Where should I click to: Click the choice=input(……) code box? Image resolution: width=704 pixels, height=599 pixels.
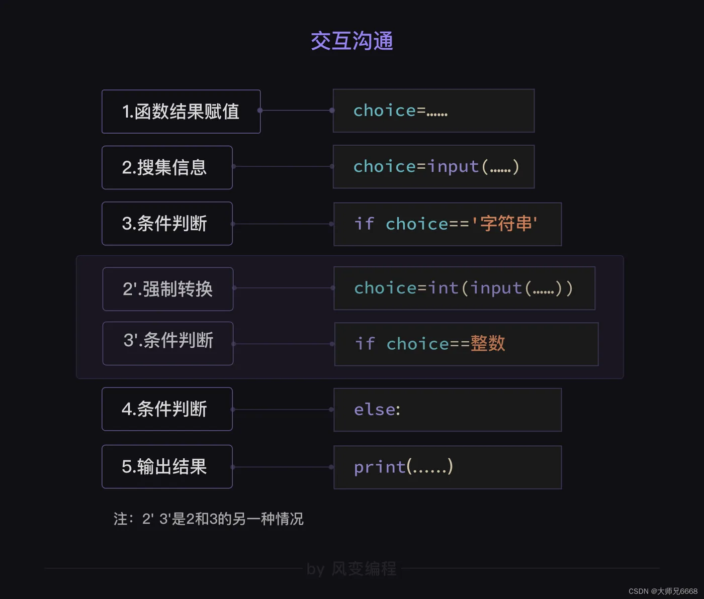pos(433,167)
